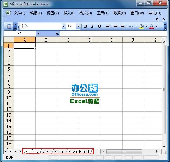Go to previous sheet tab arrow
Screen dimensions: 170x162
point(10,151)
